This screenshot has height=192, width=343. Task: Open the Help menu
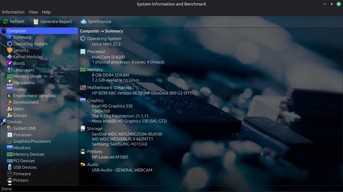coord(46,12)
